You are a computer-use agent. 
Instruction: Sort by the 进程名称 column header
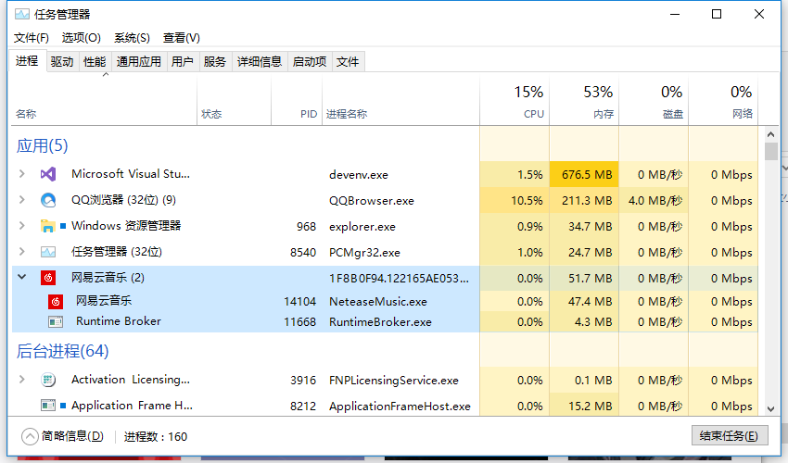[x=400, y=101]
